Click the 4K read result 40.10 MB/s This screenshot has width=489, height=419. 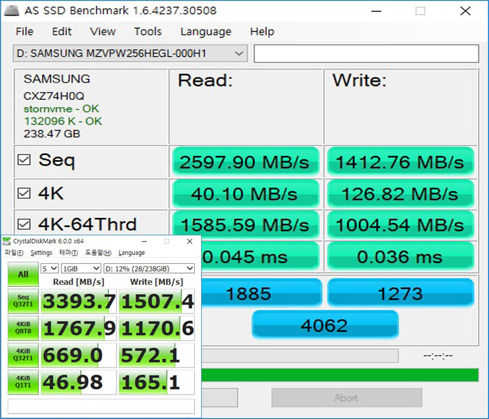click(x=245, y=193)
